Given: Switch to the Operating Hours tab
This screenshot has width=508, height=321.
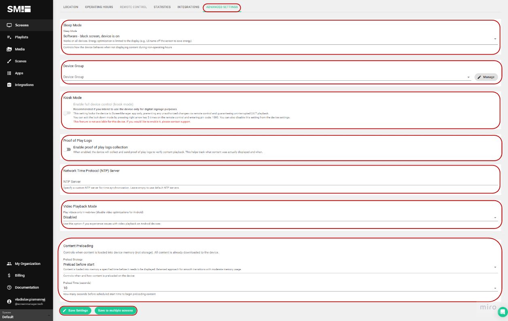Looking at the screenshot, I should tap(99, 7).
